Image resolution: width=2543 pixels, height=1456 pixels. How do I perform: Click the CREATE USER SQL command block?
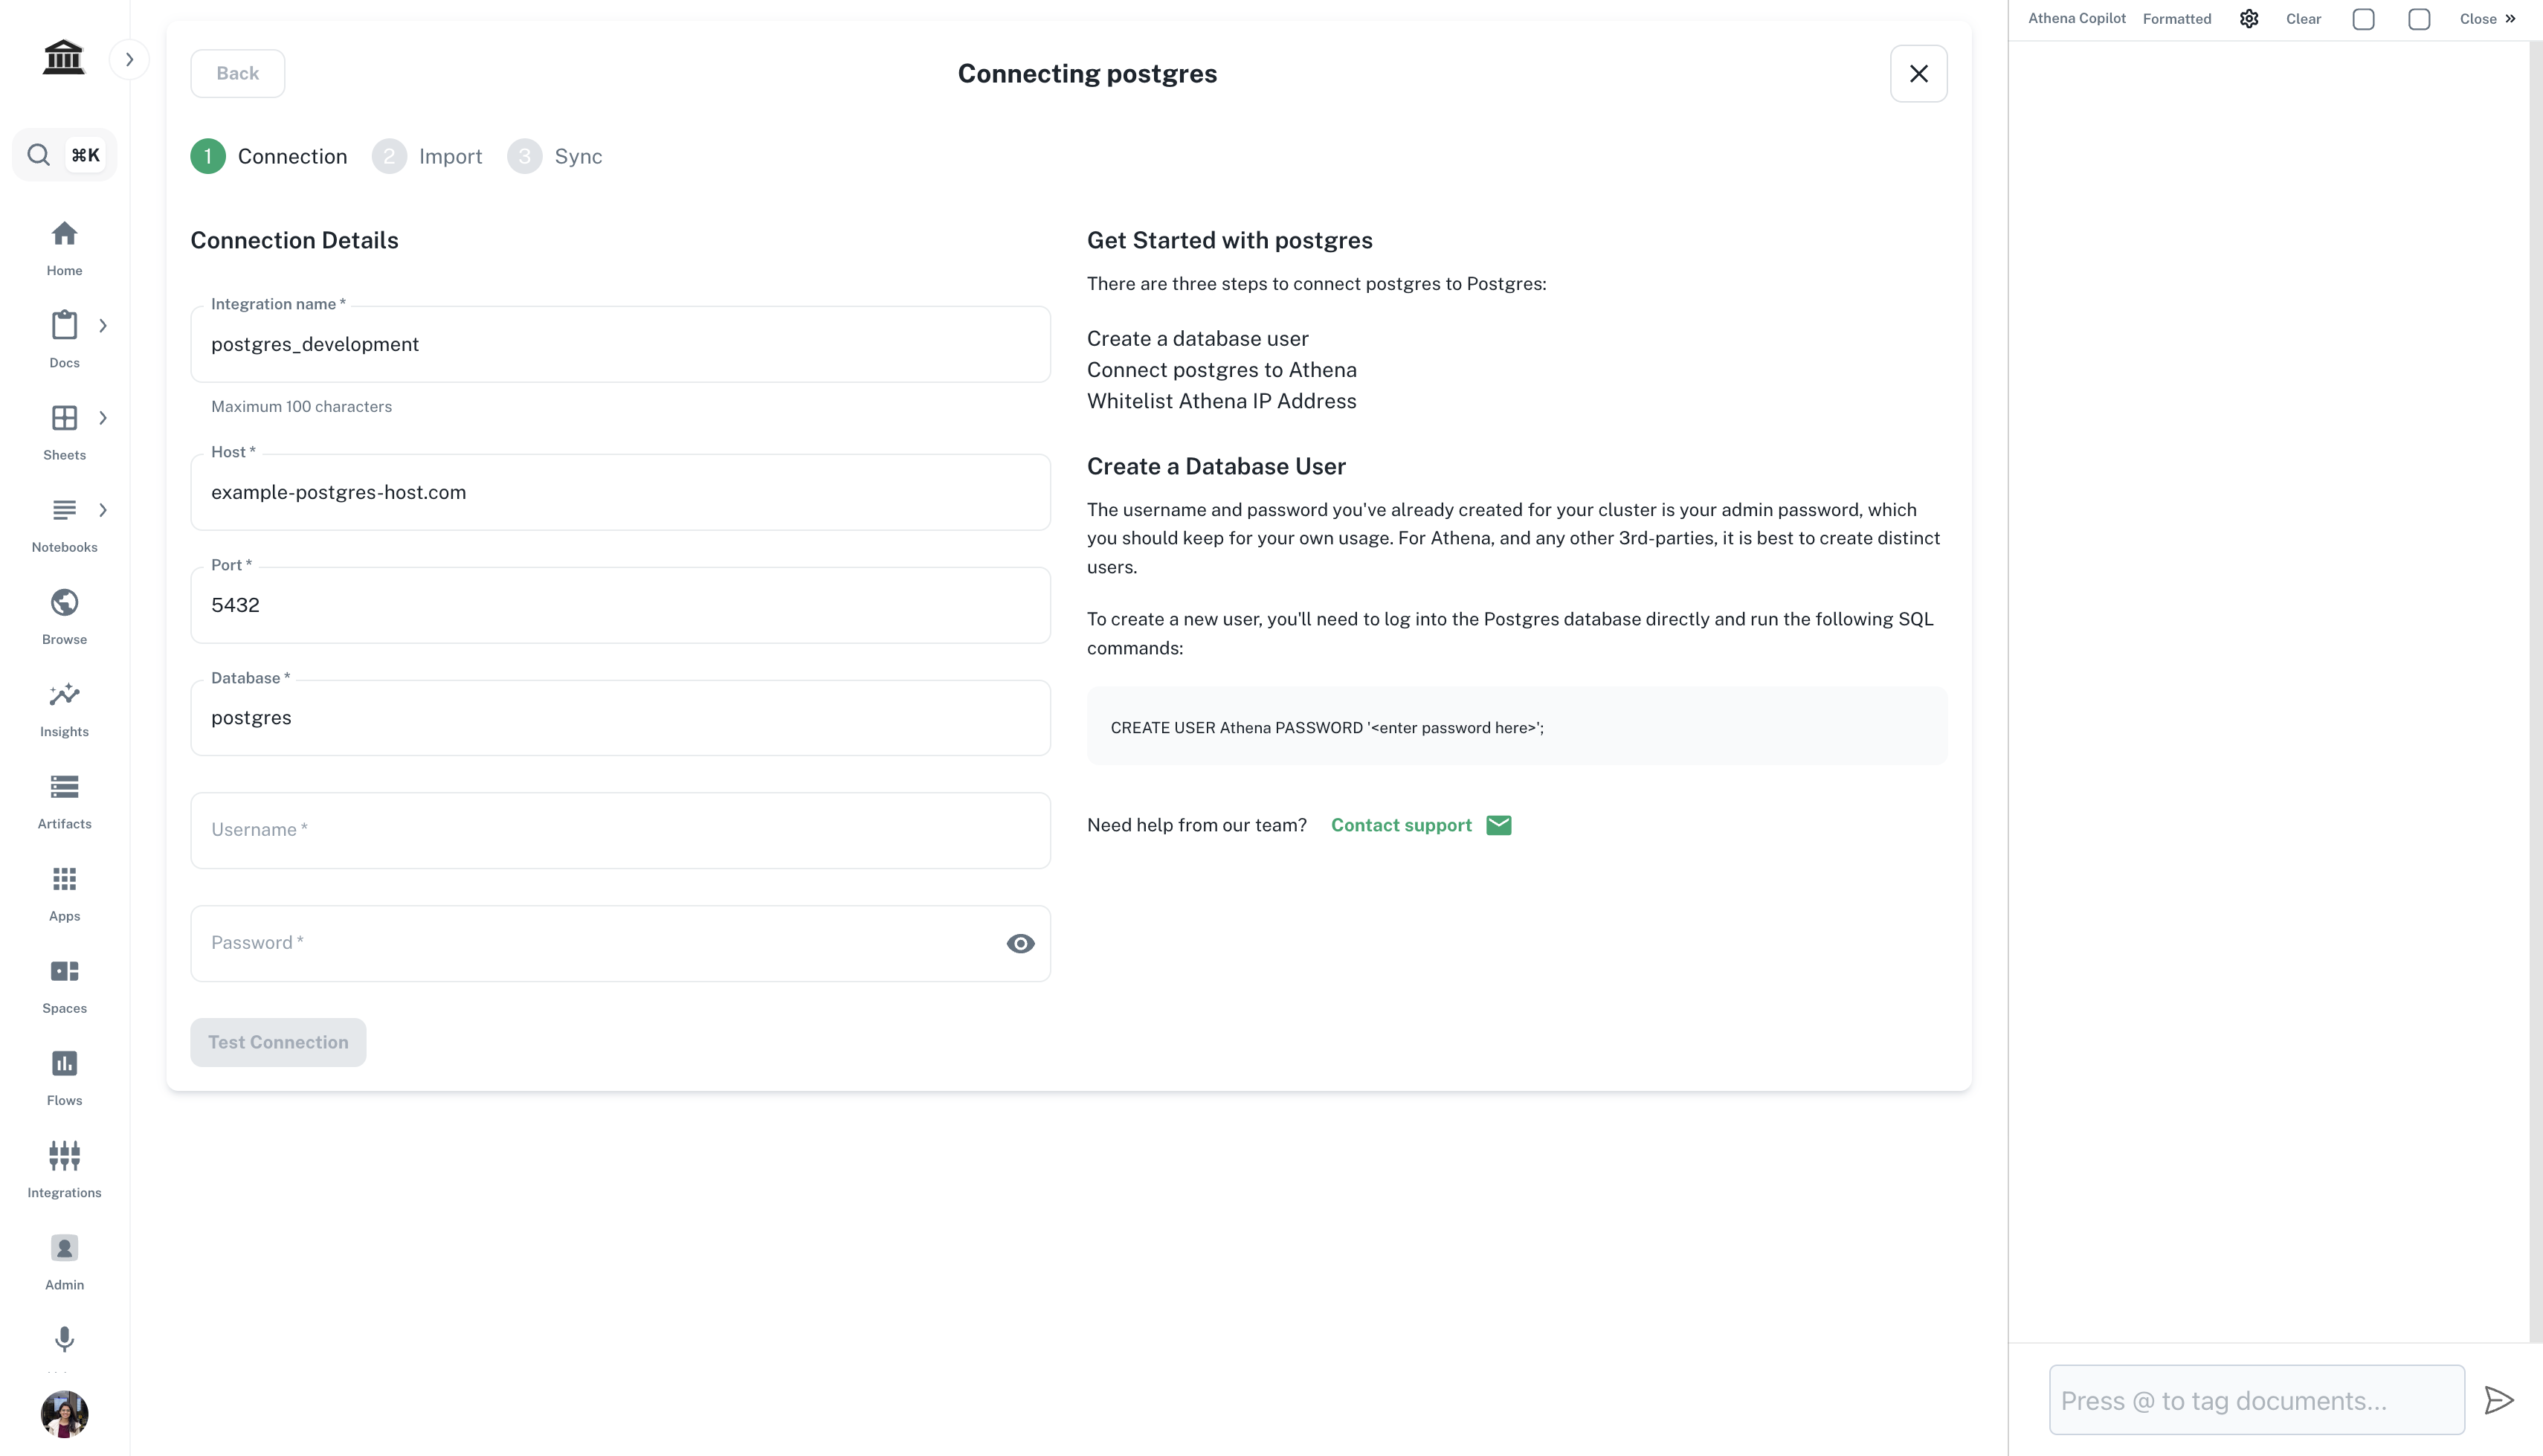pyautogui.click(x=1516, y=726)
